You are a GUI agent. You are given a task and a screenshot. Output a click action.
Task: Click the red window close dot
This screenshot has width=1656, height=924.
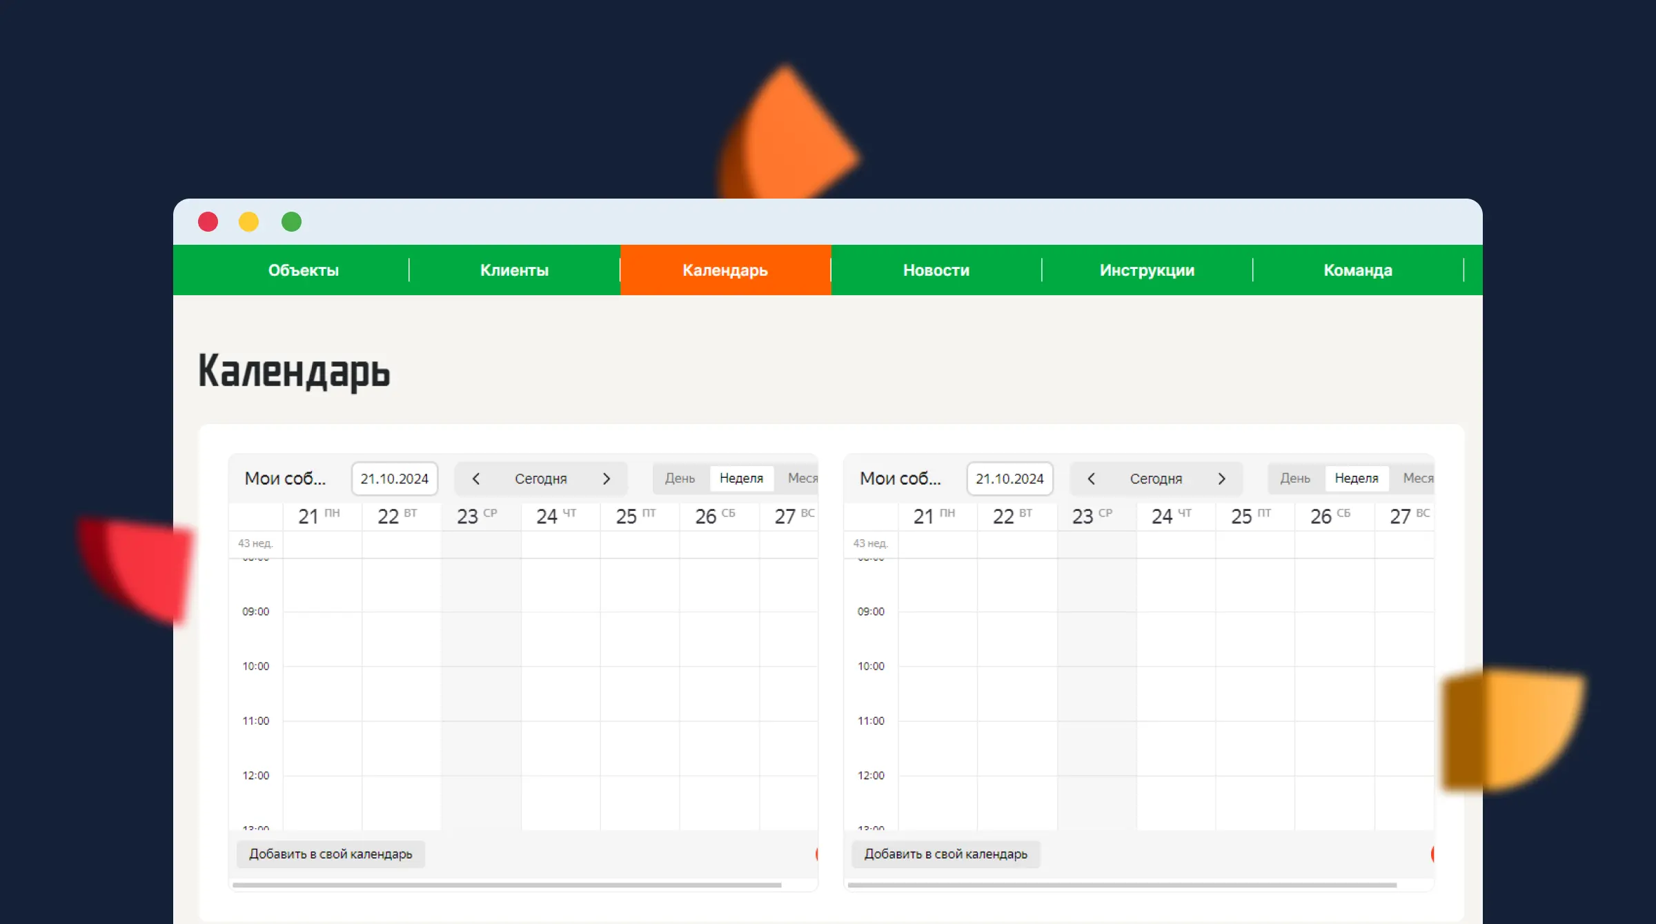pos(208,222)
